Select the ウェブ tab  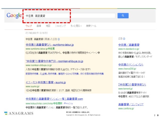click(x=29, y=26)
